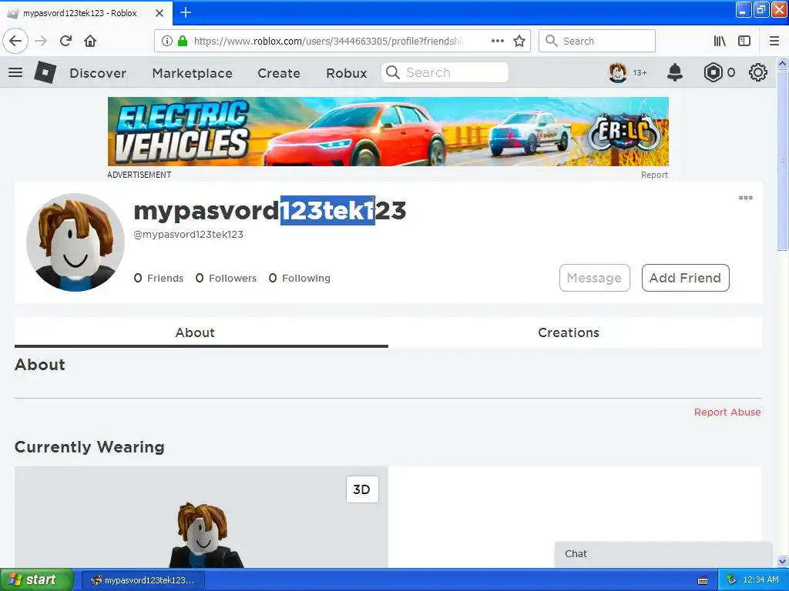This screenshot has height=591, width=789.
Task: Show site information icon in address bar
Action: tap(166, 42)
